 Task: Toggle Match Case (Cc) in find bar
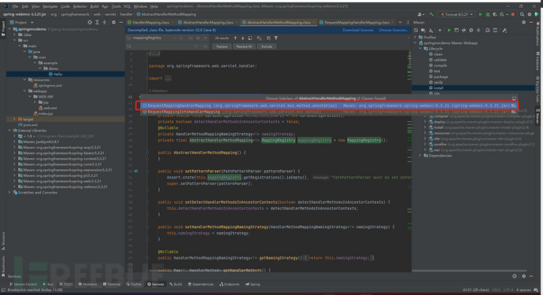[190, 38]
